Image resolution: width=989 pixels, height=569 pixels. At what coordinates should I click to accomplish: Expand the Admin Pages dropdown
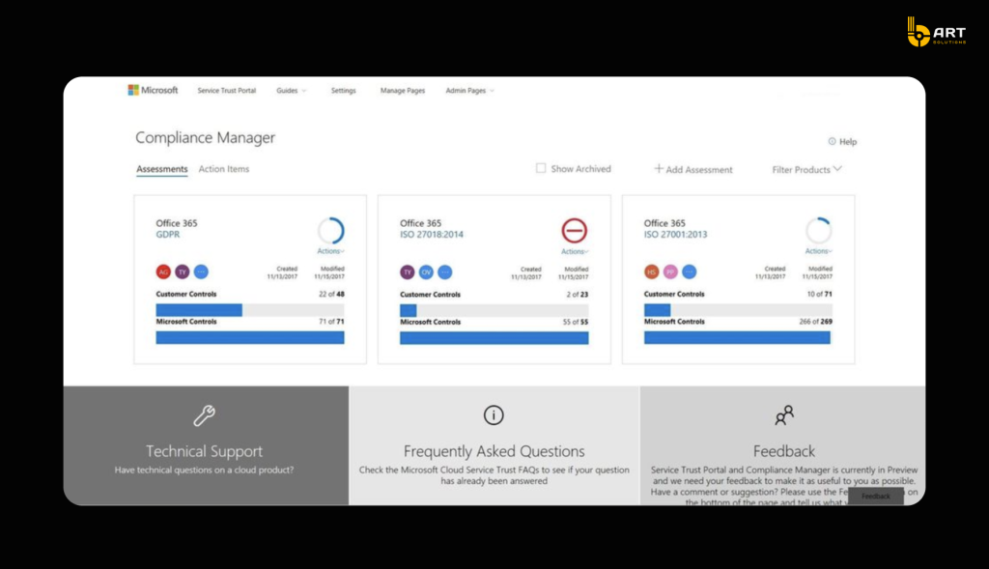470,91
